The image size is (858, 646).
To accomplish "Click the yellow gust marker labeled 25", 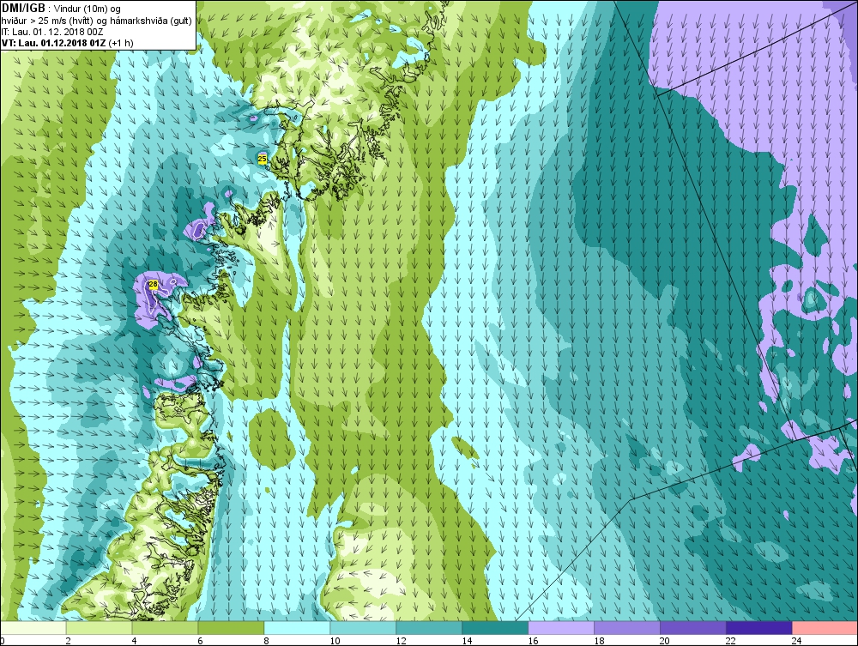I will (x=262, y=159).
